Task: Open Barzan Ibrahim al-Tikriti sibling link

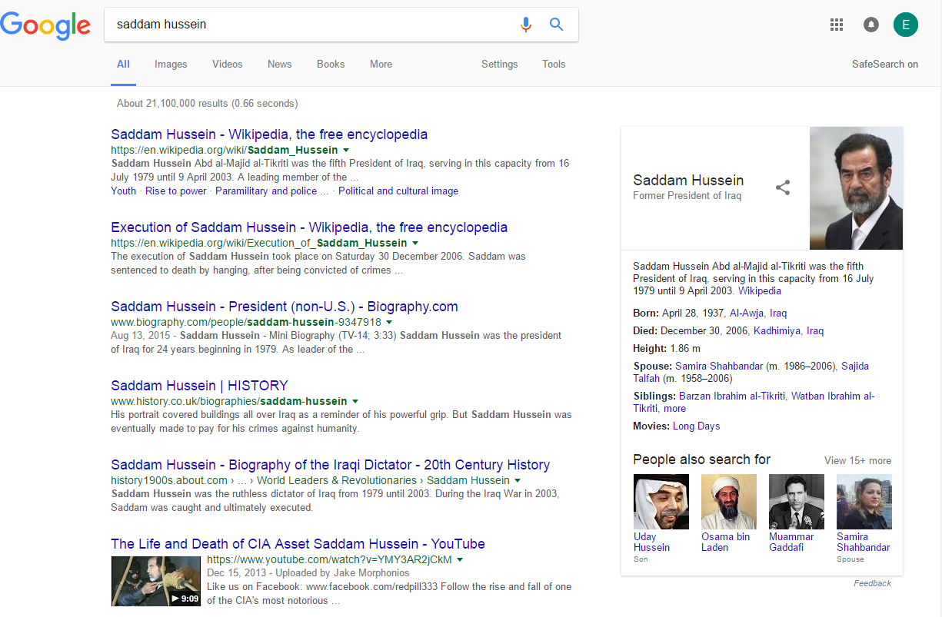Action: (x=732, y=396)
